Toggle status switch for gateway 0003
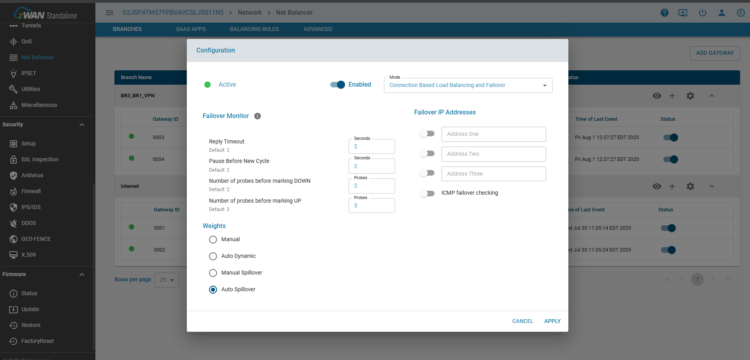Image resolution: width=750 pixels, height=360 pixels. coord(671,137)
